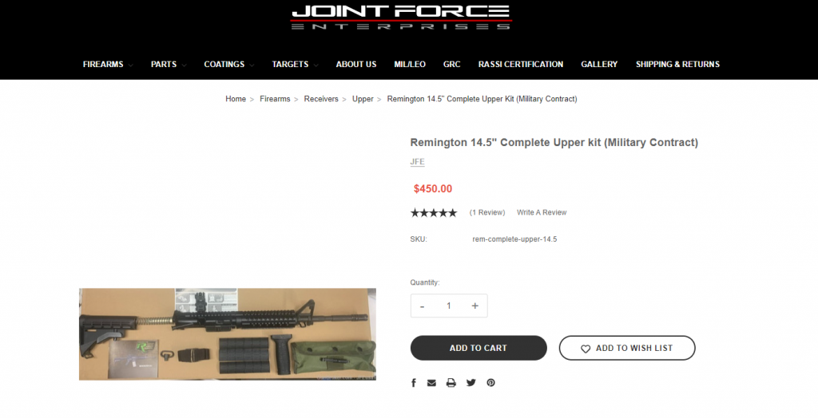
Task: Rate via the five-star rating icons
Action: coord(434,213)
